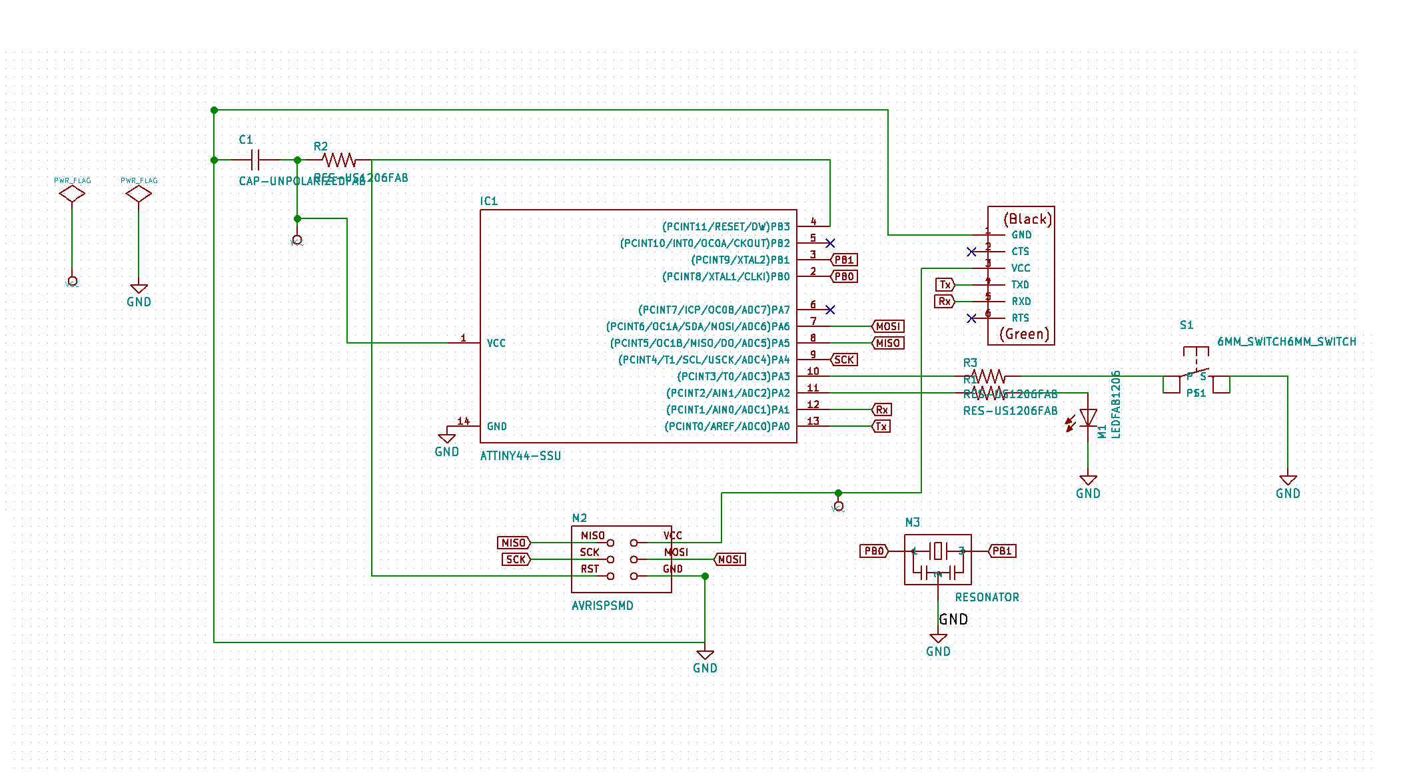The image size is (1425, 773).
Task: Click the VCC pin name on IC1 pin 1
Action: tap(496, 343)
